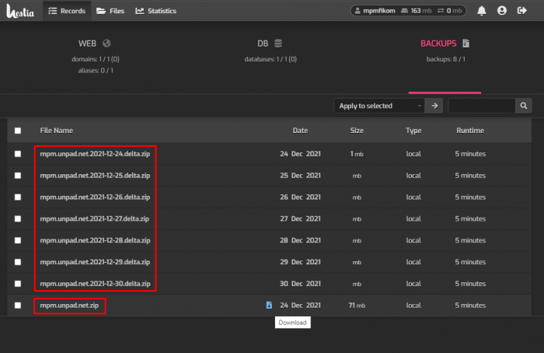Viewport: 544px width, 353px height.
Task: Click the database icon next to DB
Action: [x=278, y=44]
